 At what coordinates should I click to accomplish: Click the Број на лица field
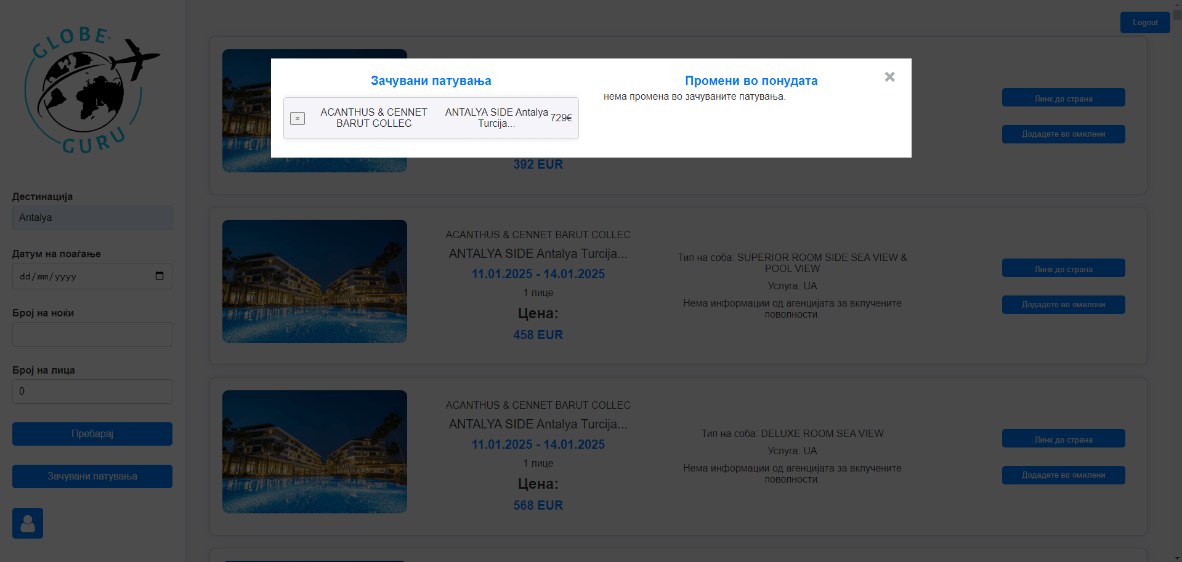click(92, 391)
